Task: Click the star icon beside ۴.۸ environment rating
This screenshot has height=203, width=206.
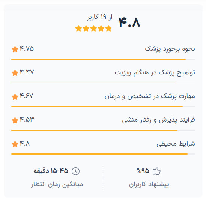Action: (15, 144)
